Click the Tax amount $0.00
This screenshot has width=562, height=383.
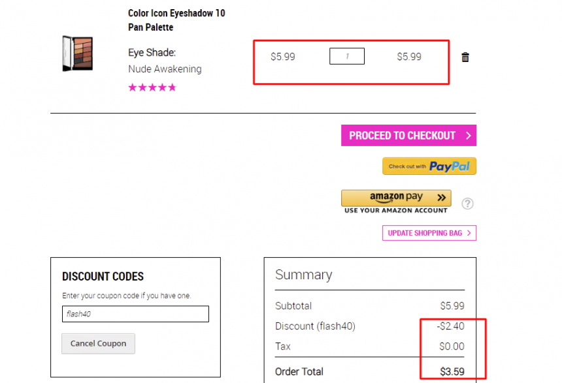pos(452,346)
